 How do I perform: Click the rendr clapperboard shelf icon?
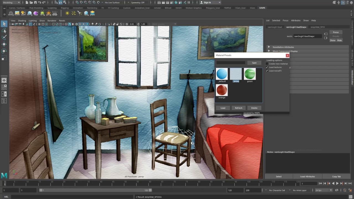pyautogui.click(x=55, y=13)
